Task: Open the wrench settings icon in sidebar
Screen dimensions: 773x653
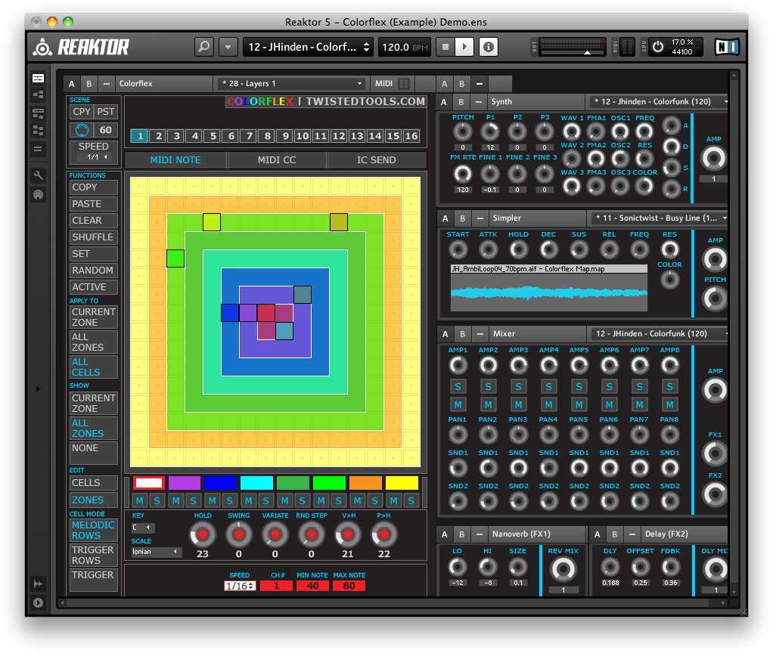Action: tap(38, 175)
